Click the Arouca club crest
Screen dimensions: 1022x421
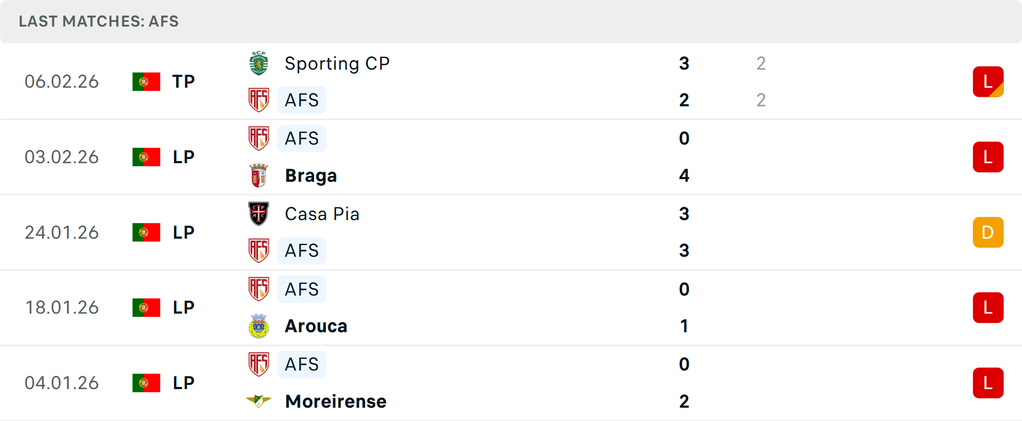(259, 326)
